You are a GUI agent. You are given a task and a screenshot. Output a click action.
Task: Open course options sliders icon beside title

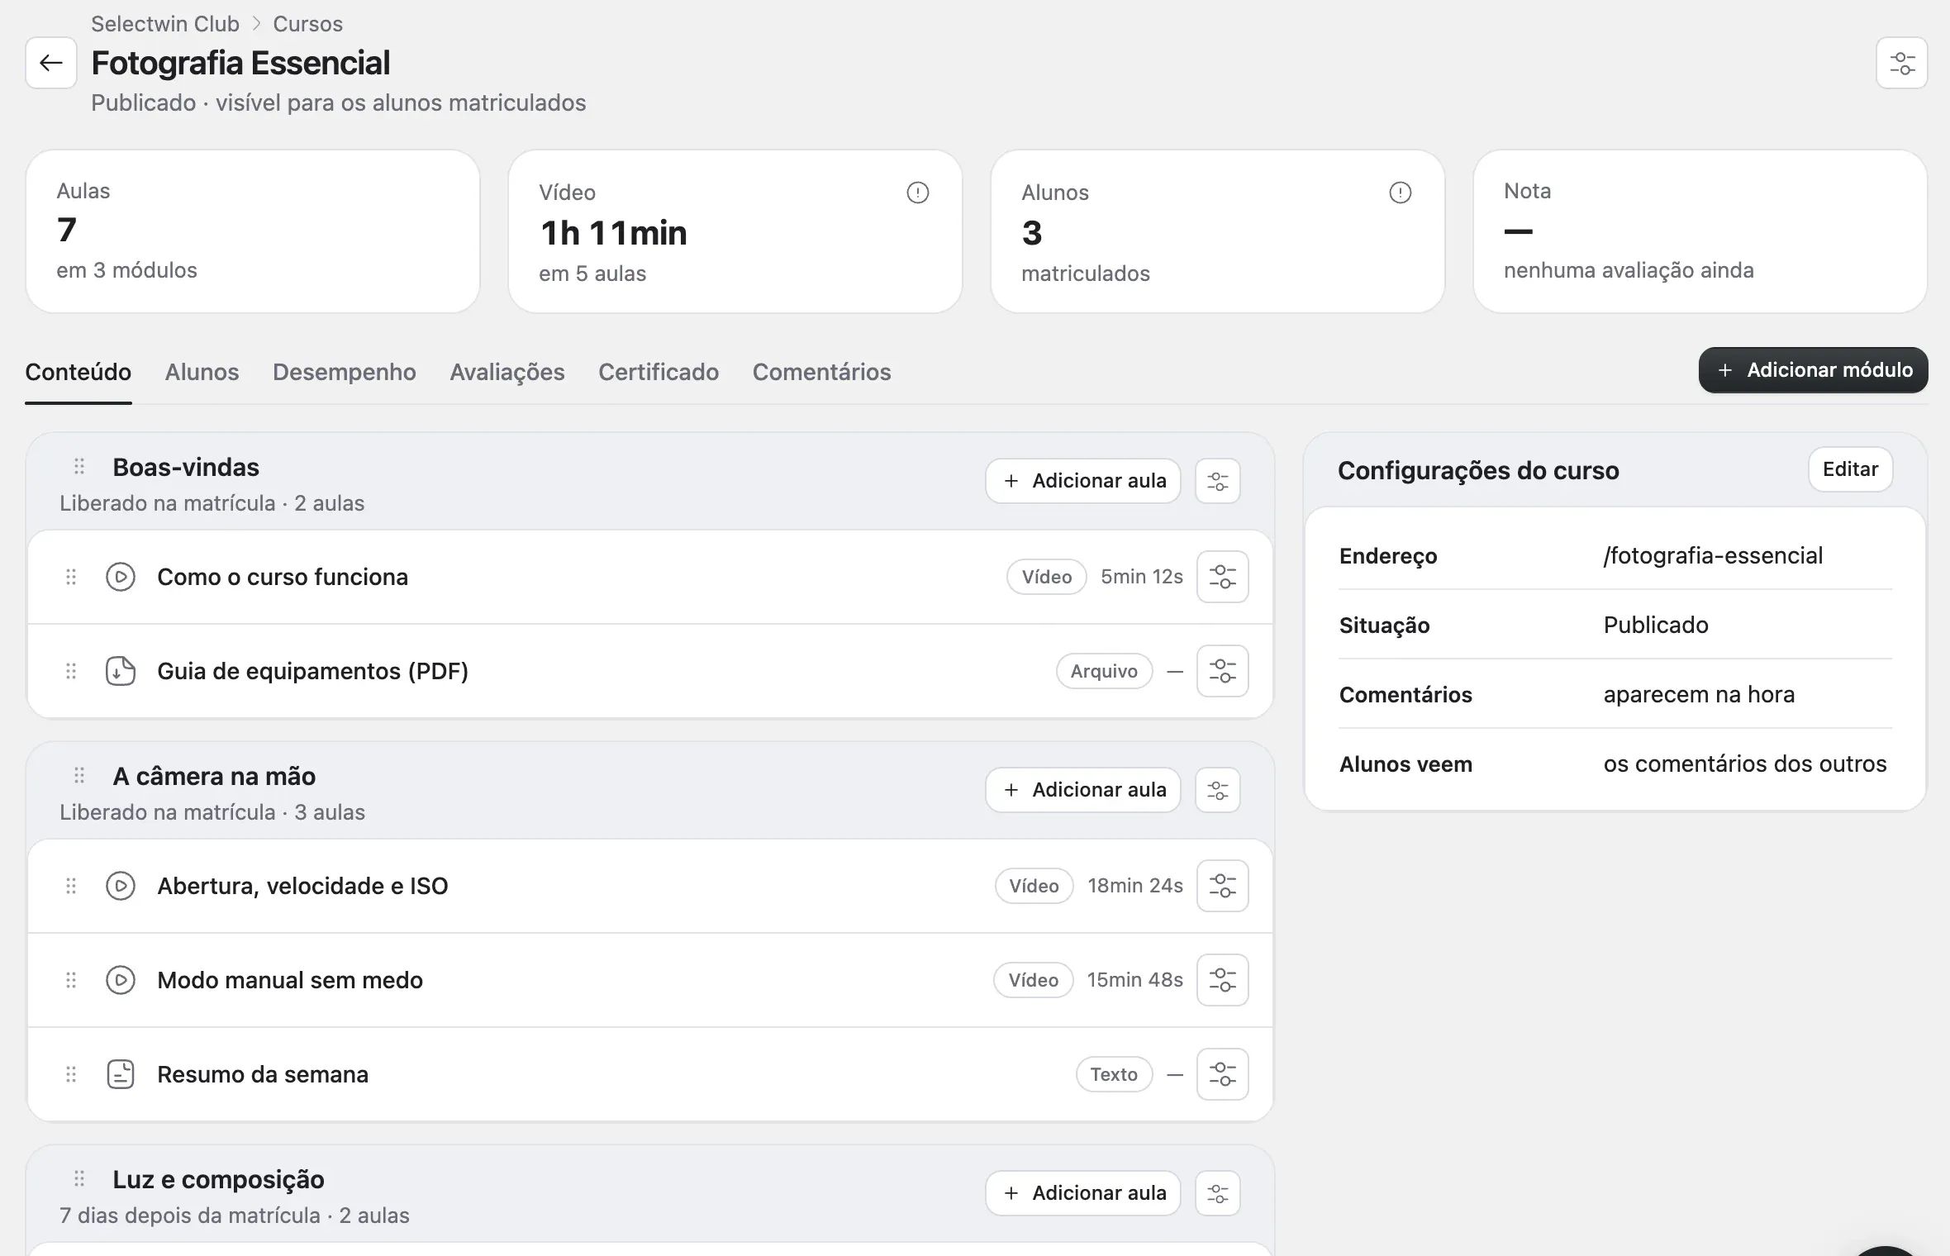coord(1902,63)
